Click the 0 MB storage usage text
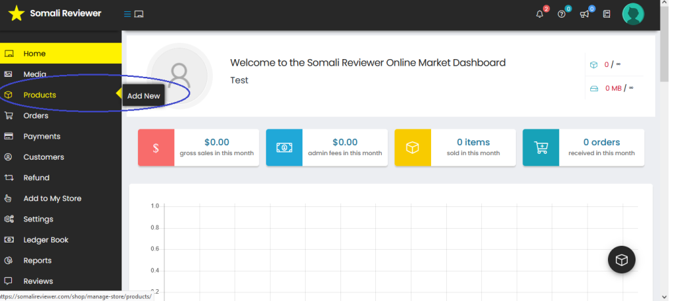673x301 pixels. point(613,89)
